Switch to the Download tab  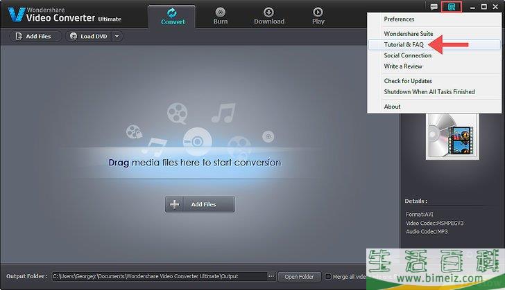pyautogui.click(x=269, y=16)
